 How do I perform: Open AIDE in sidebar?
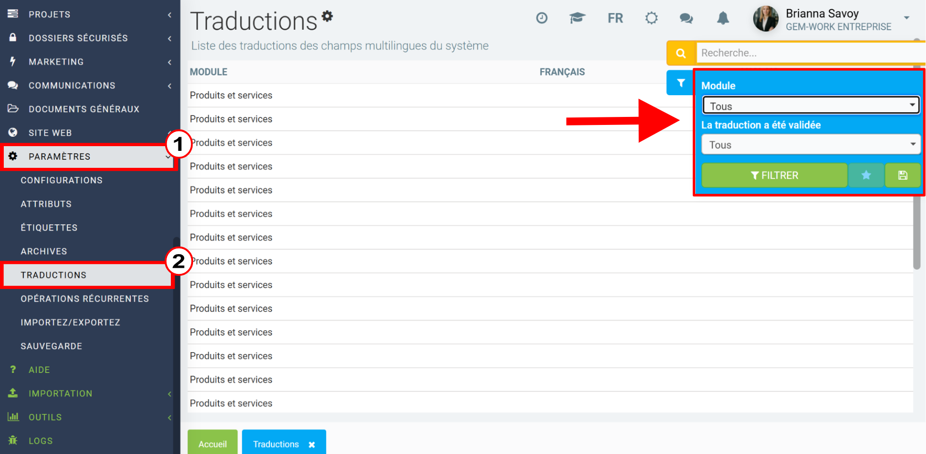(39, 370)
